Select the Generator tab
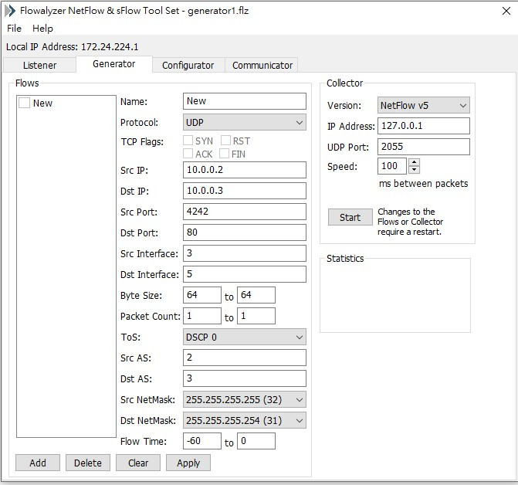The height and width of the screenshot is (485, 518). pos(114,64)
